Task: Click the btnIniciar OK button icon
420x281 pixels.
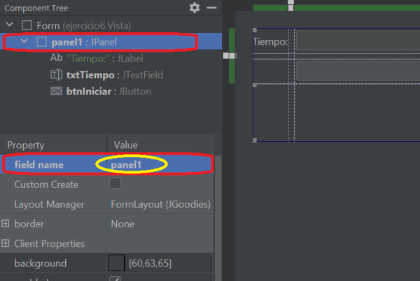Action: tap(57, 92)
